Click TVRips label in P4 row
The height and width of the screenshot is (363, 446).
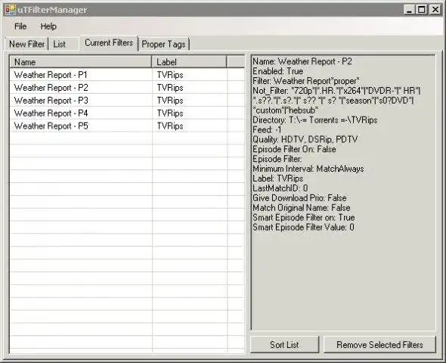[170, 113]
